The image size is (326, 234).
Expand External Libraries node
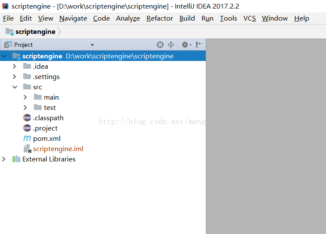(x=4, y=159)
